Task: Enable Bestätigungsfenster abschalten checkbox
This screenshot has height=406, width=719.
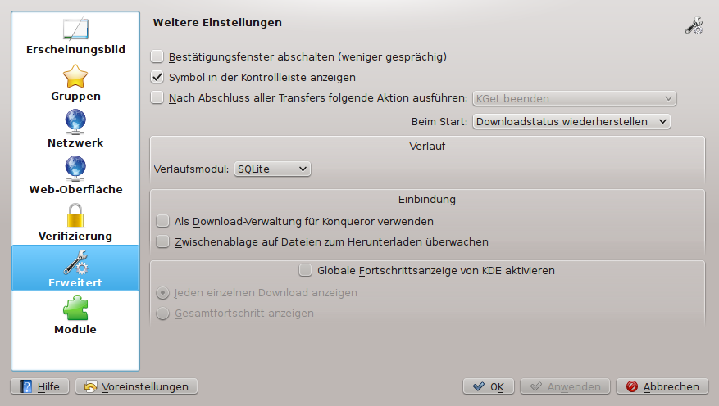Action: 157,56
